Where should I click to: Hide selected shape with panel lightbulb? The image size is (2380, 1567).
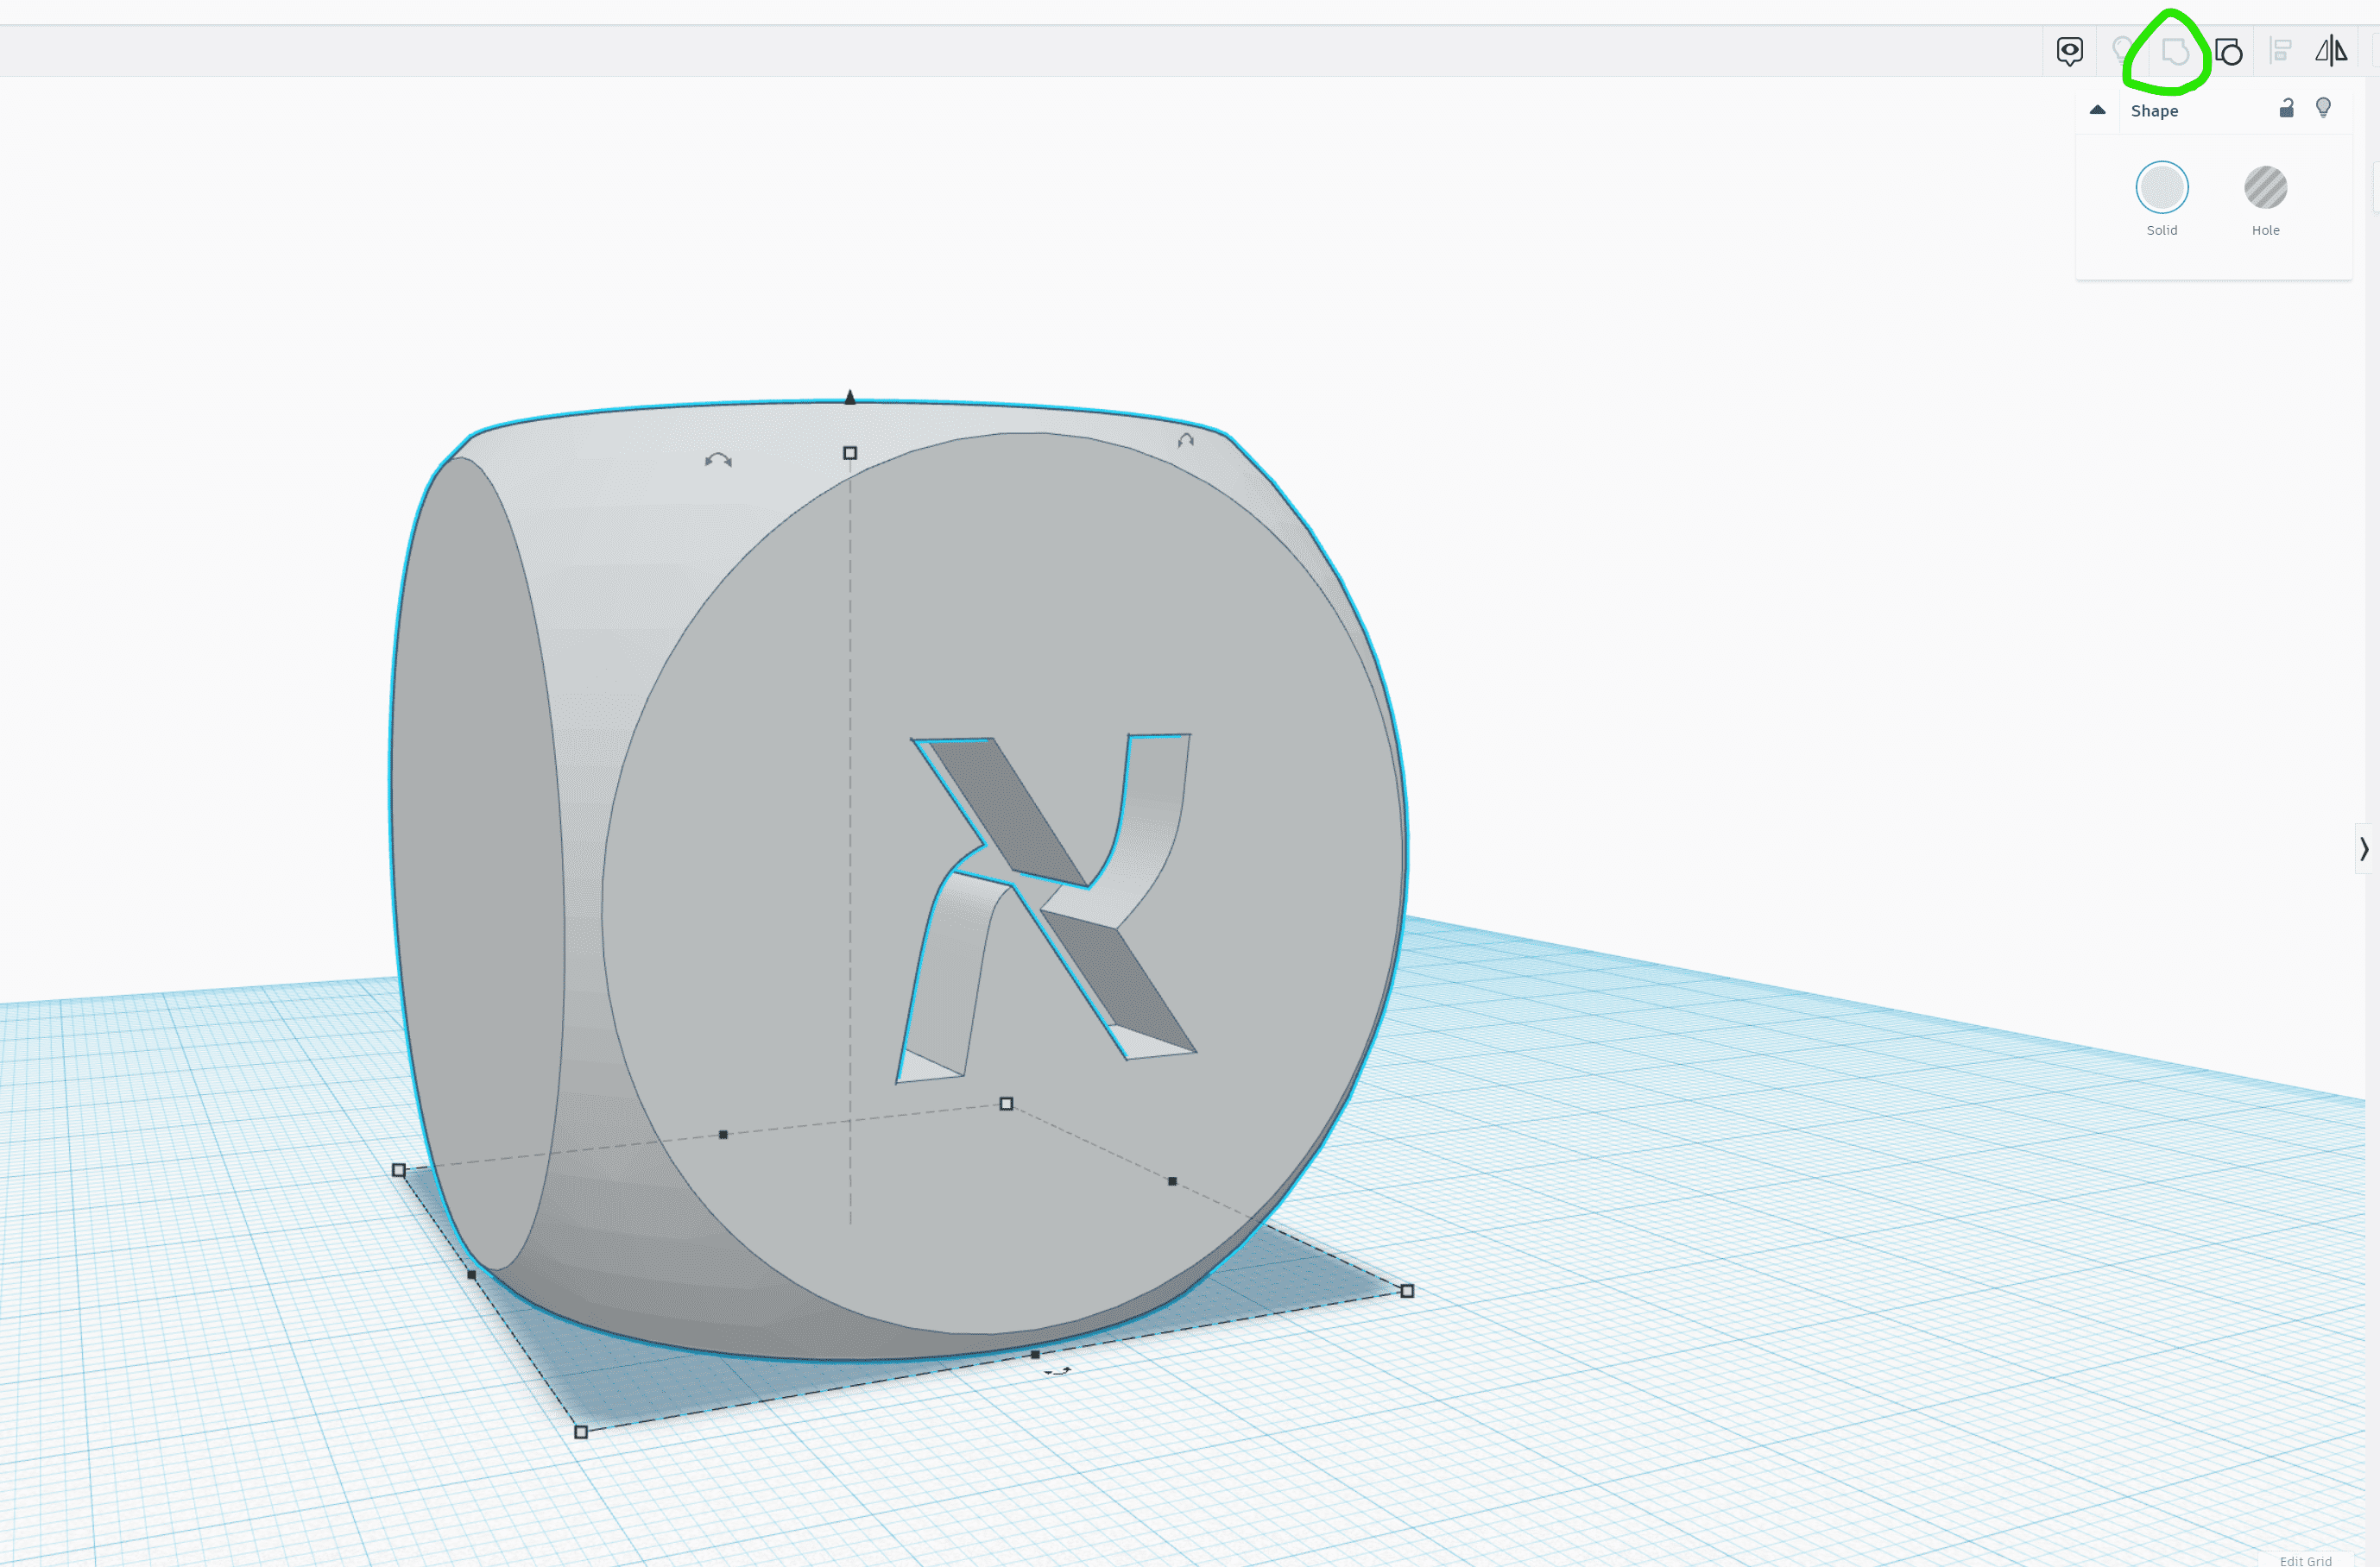2323,108
